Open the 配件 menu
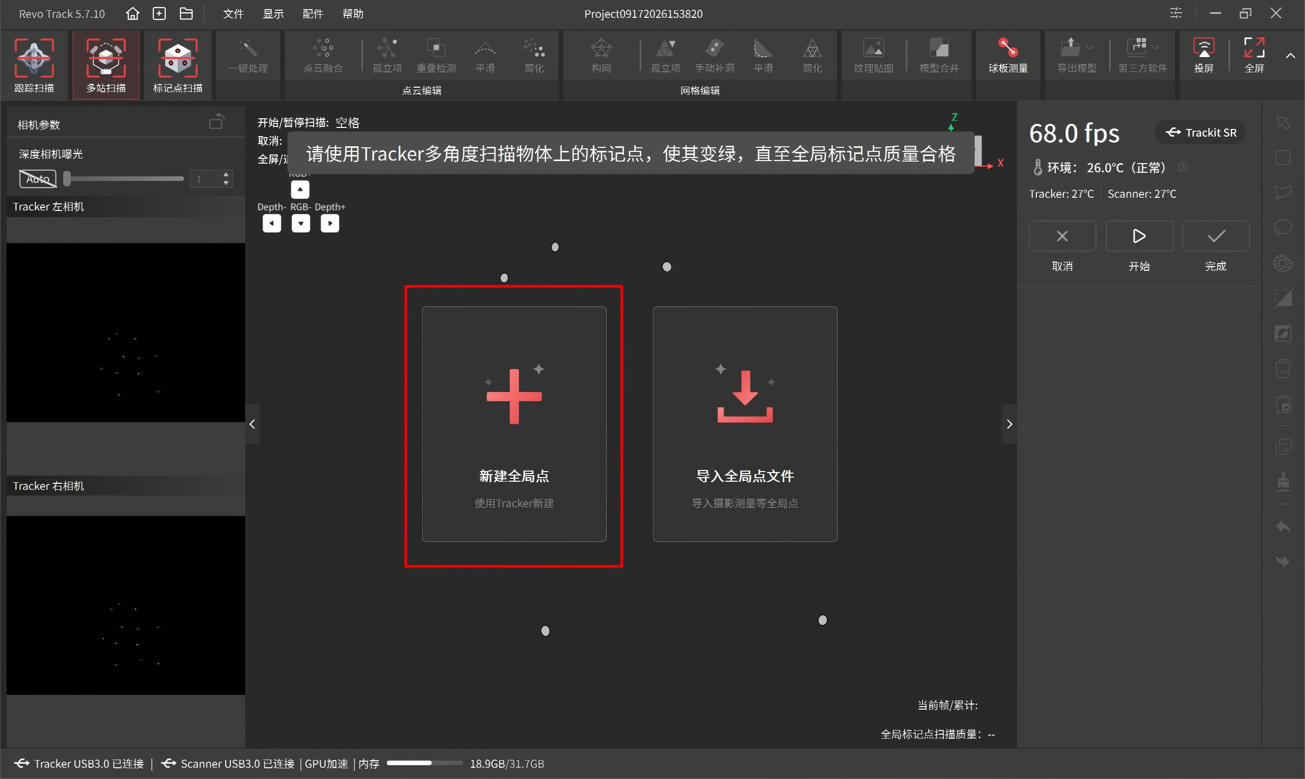The width and height of the screenshot is (1305, 779). (x=312, y=14)
